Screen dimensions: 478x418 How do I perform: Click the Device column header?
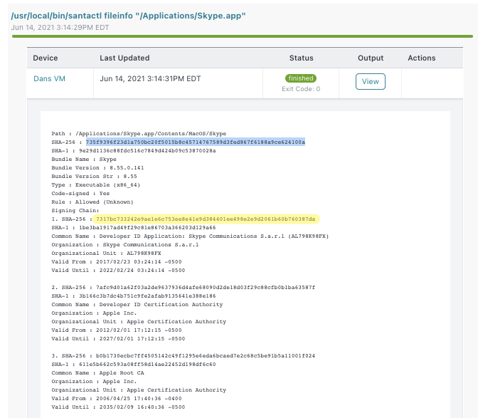46,58
